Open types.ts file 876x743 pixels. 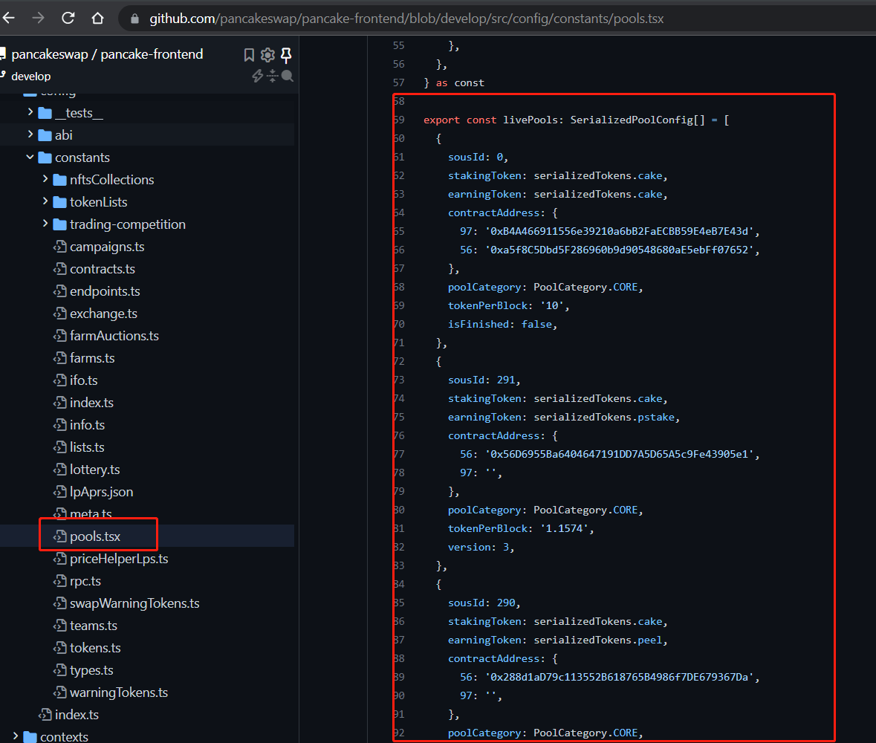91,670
